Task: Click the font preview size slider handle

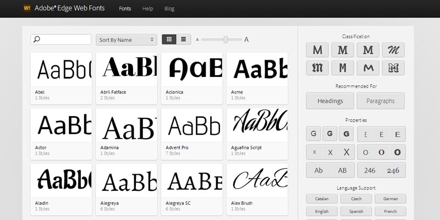Action: [225, 40]
